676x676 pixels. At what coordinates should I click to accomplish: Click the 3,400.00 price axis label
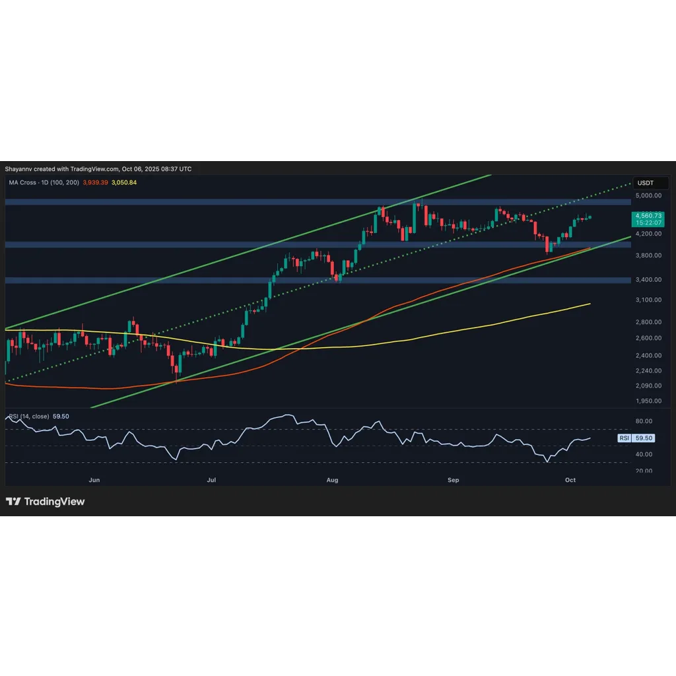[648, 279]
